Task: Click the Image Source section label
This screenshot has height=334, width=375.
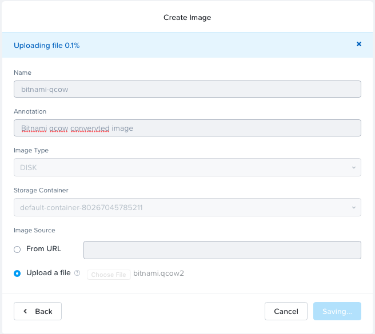Action: click(34, 230)
